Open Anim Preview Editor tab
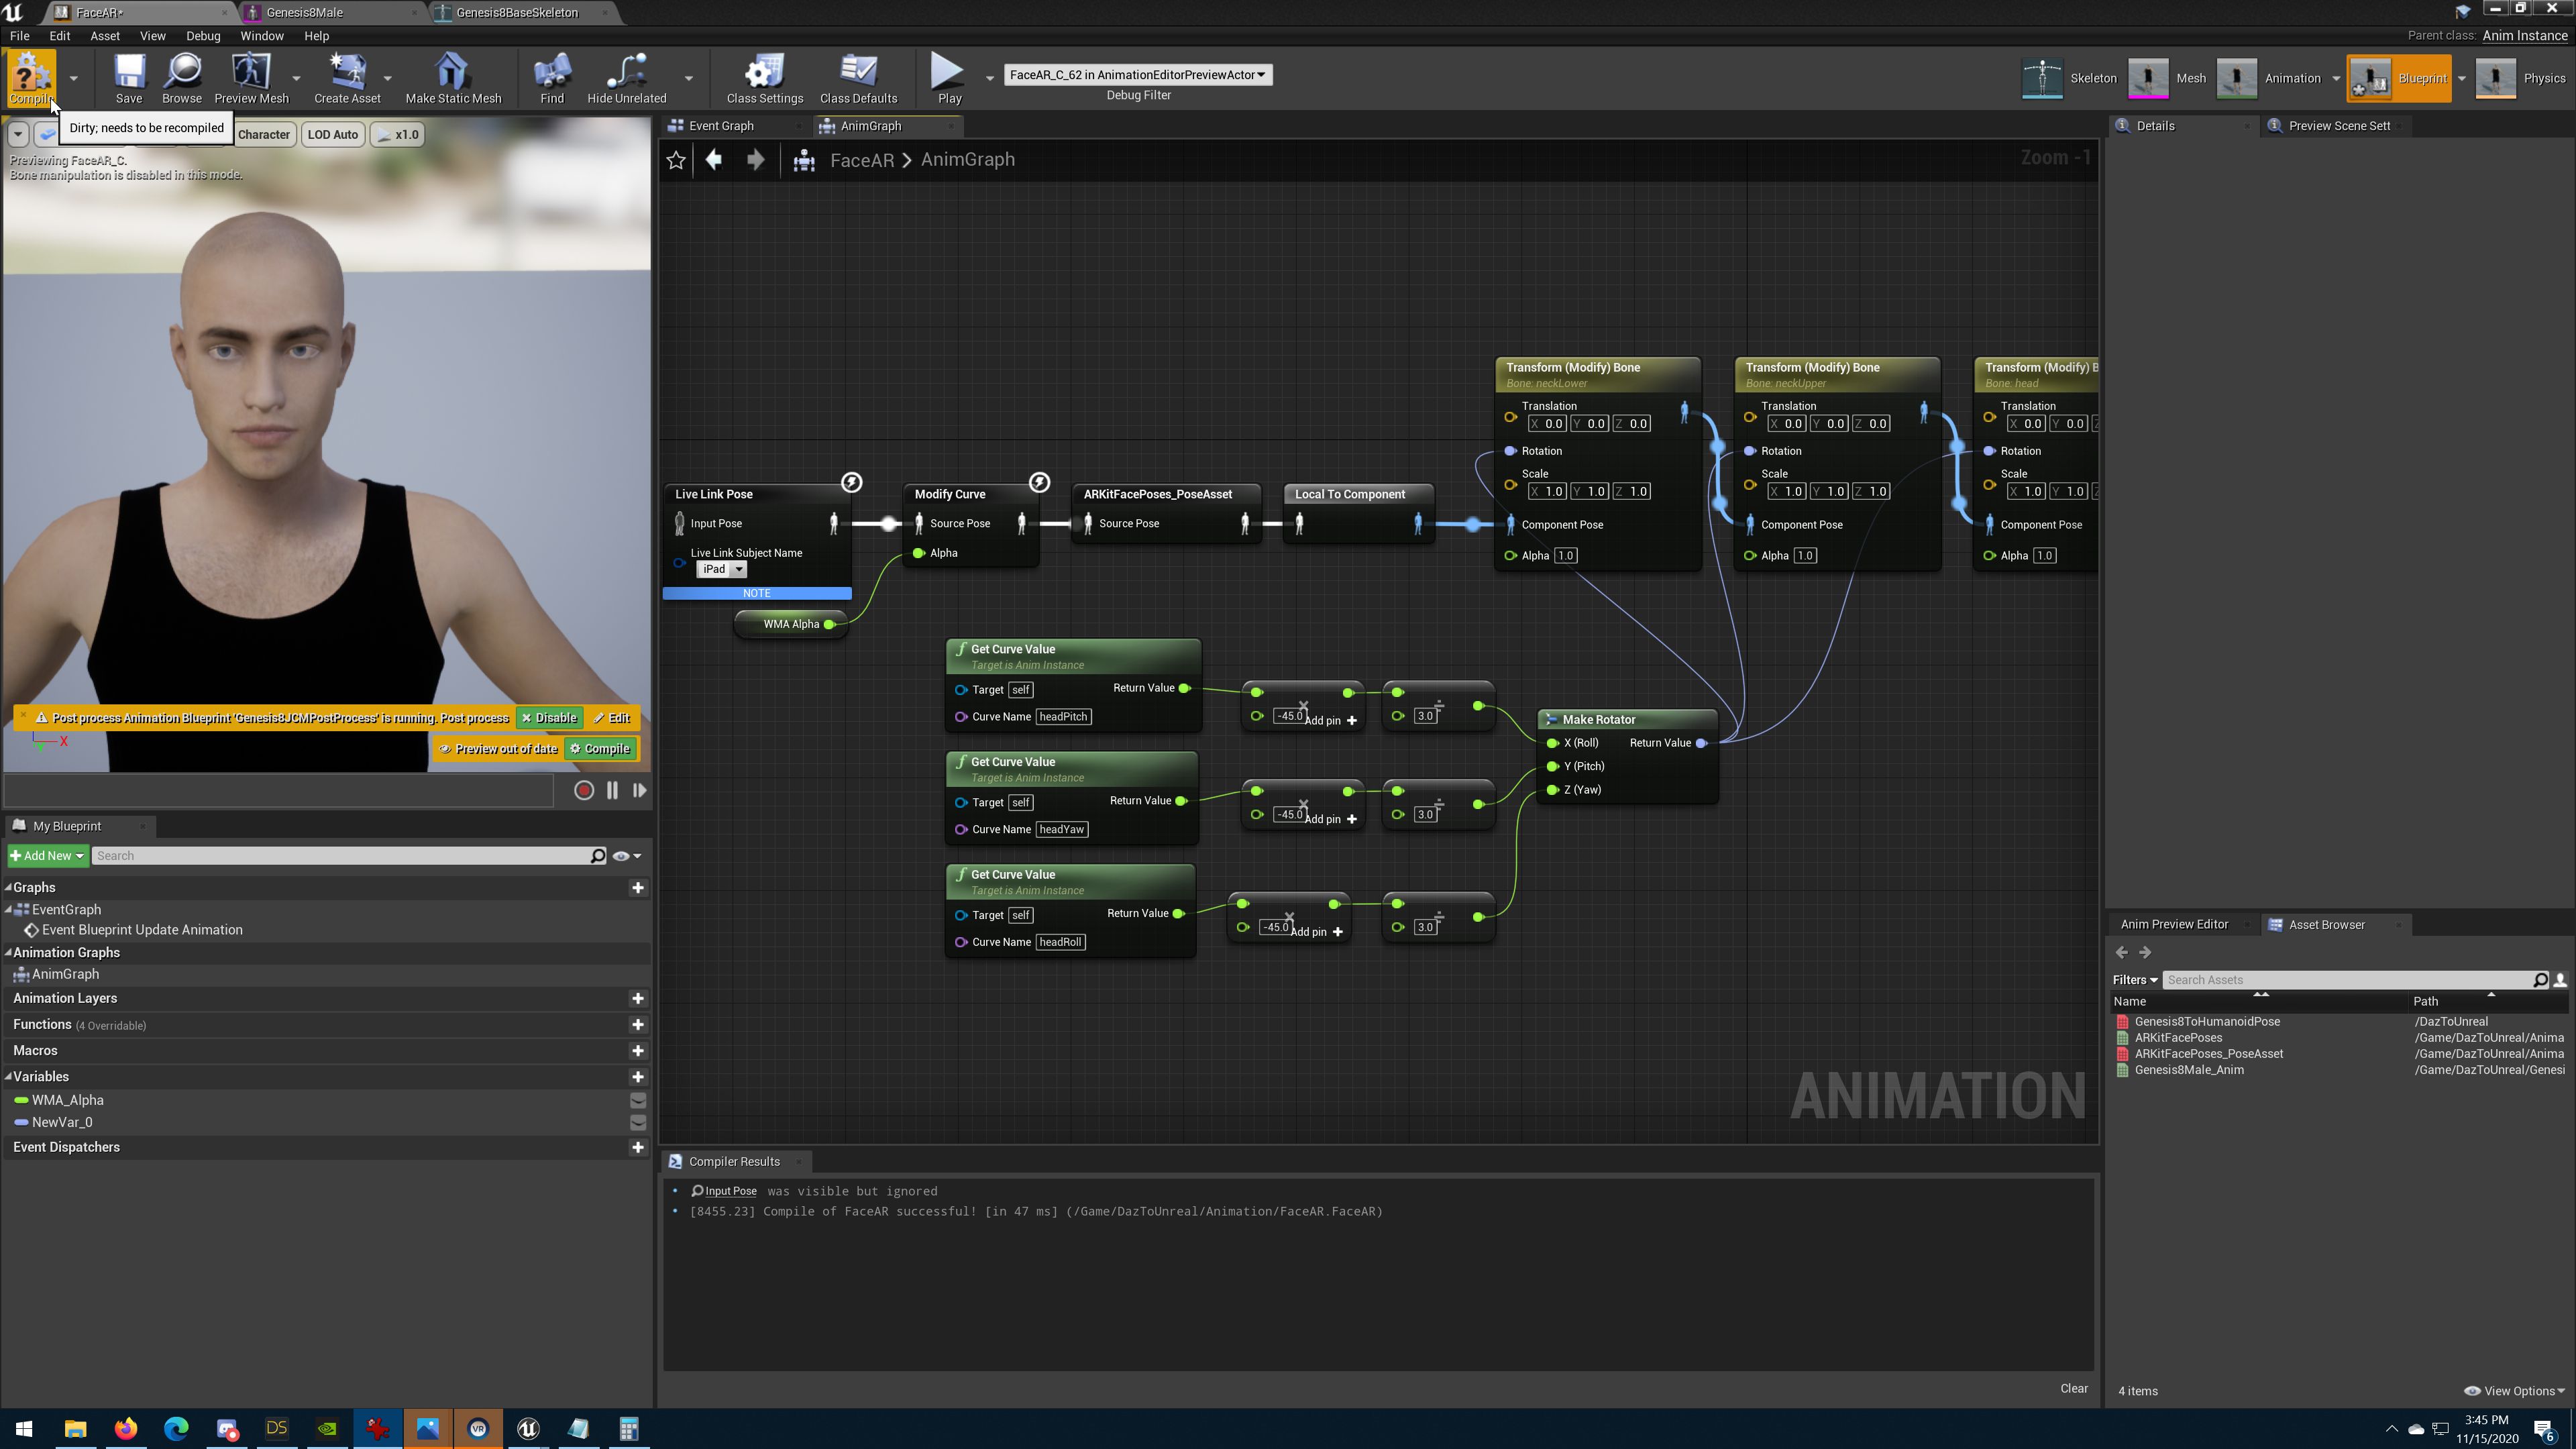The height and width of the screenshot is (1449, 2576). point(2174,925)
